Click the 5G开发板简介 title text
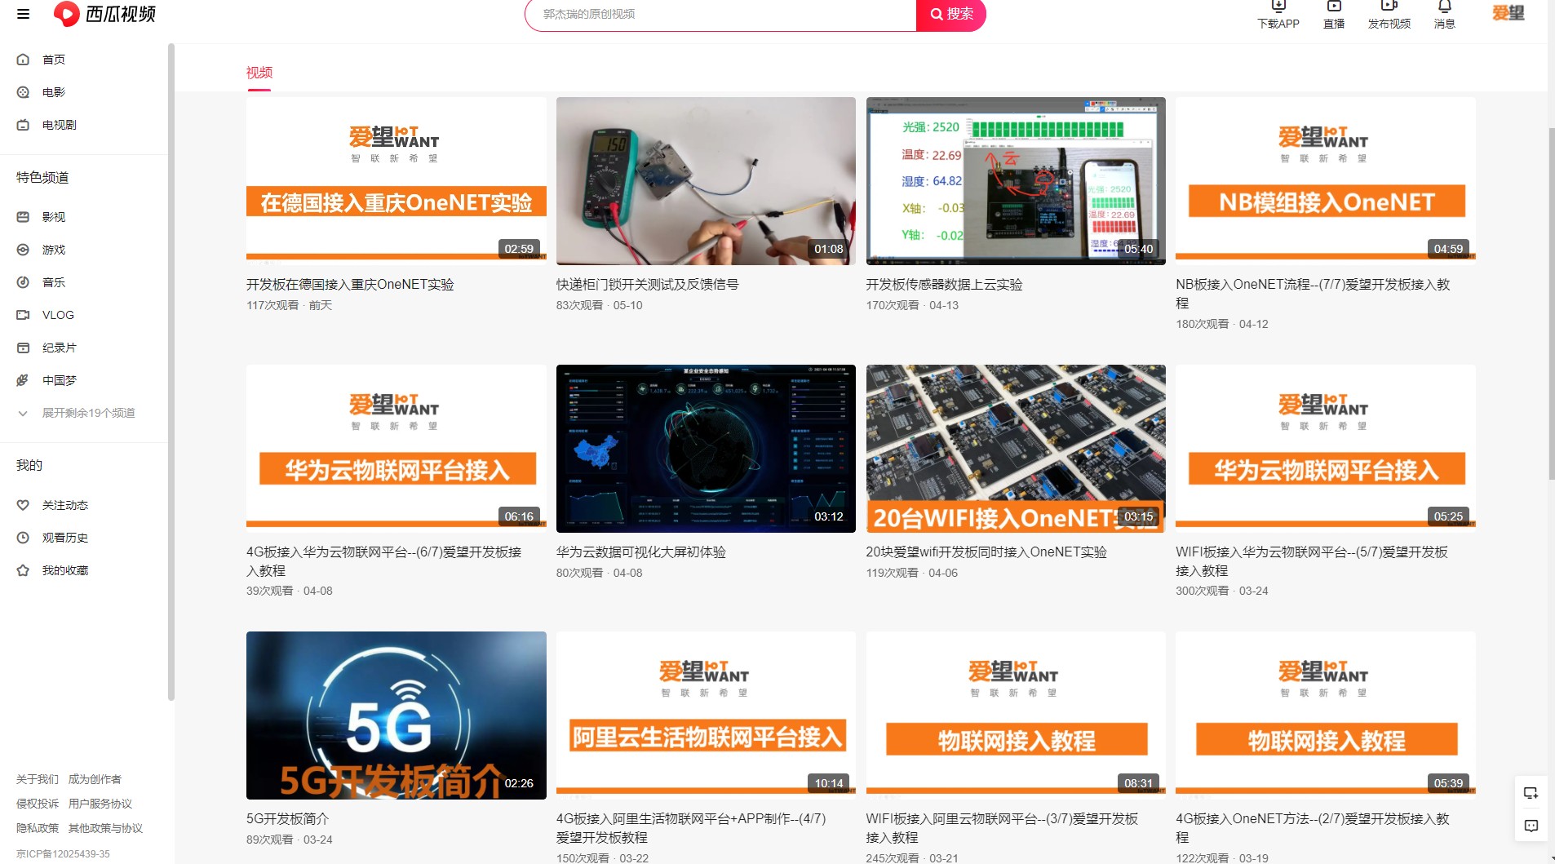The image size is (1555, 864). coord(287,819)
